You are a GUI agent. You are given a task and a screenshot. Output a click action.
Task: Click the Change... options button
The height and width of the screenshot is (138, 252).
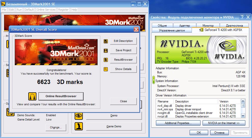point(56,127)
